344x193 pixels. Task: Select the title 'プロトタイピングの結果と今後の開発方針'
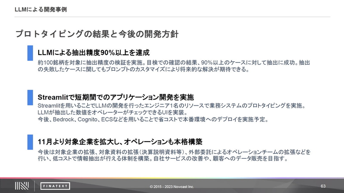click(x=97, y=34)
